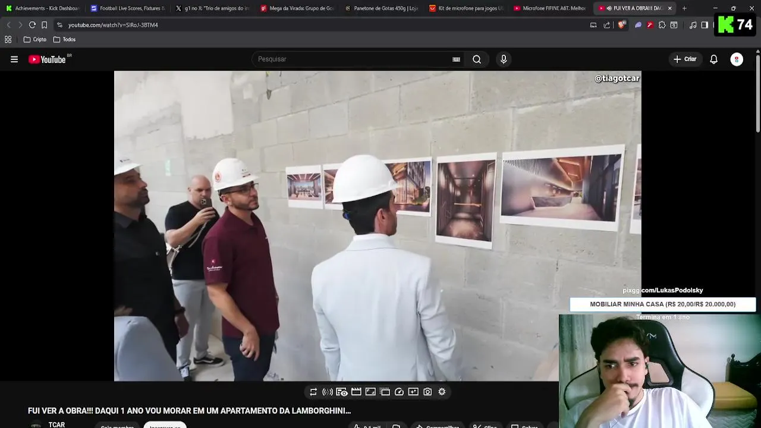The width and height of the screenshot is (761, 428).
Task: Click the pop-up player window icon
Action: (x=385, y=392)
